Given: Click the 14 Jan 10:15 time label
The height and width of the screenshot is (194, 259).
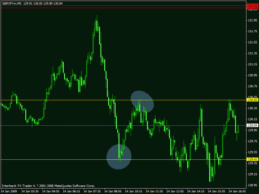Looking at the screenshot, I should coord(133,192).
